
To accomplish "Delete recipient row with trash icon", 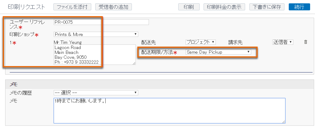I will (306, 42).
